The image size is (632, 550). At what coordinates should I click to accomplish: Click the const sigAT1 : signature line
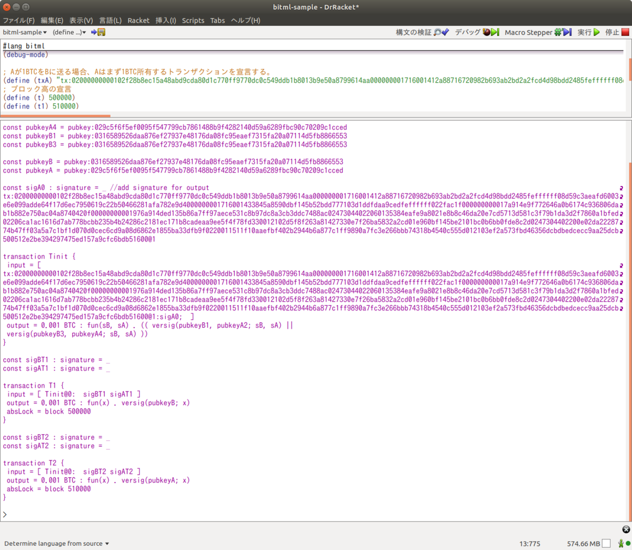click(56, 368)
